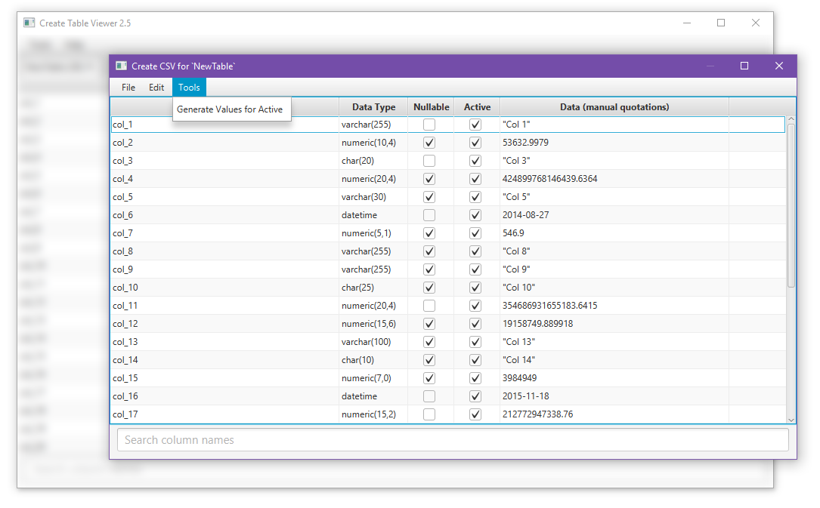Click the Create CSV window app icon
This screenshot has height=508, width=820.
click(x=122, y=66)
